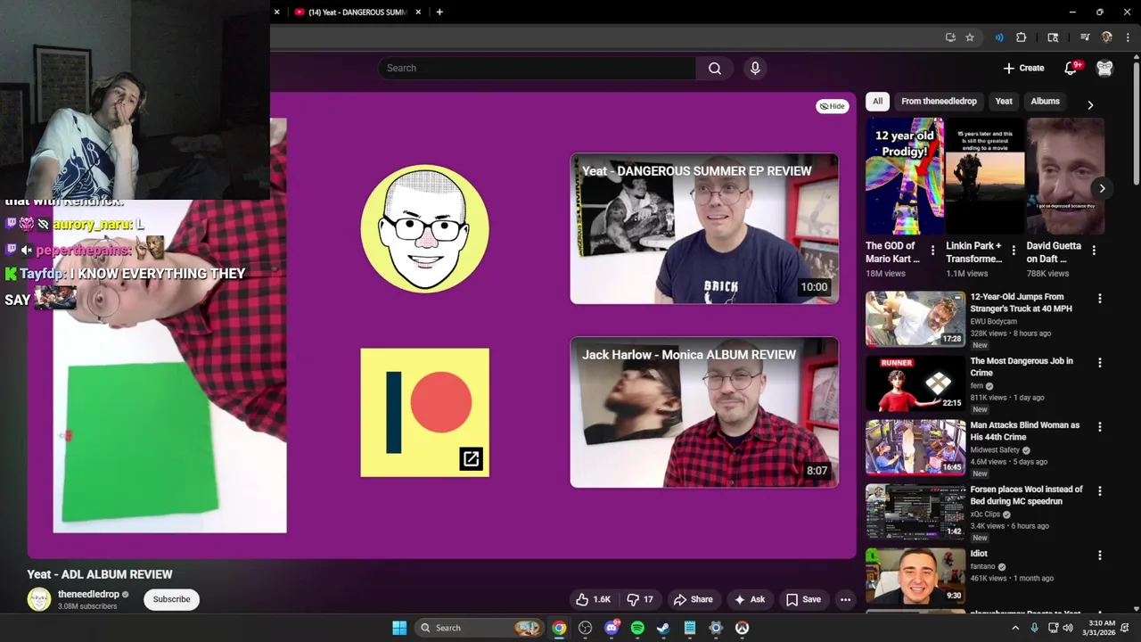Dislike the video showing 17 dislikes
This screenshot has width=1141, height=642.
(640, 599)
